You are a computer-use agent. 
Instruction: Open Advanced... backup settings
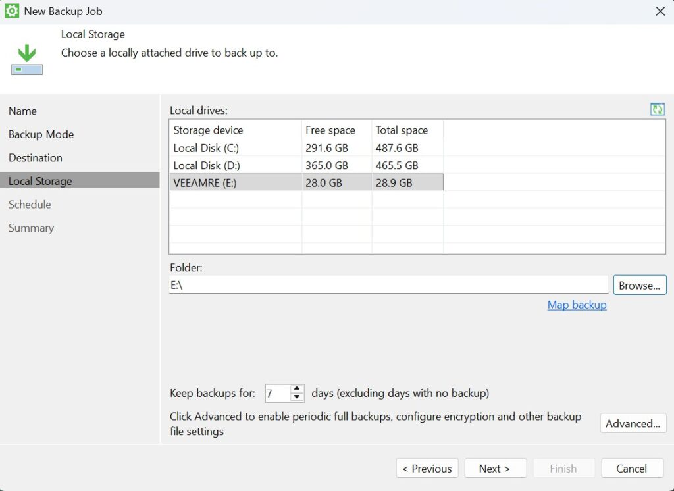point(633,424)
